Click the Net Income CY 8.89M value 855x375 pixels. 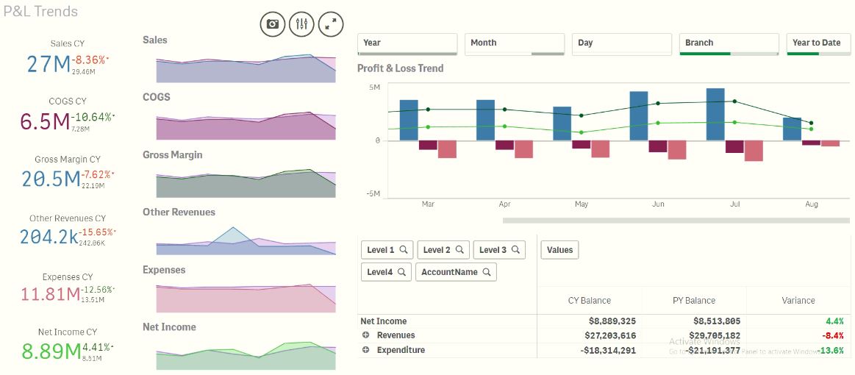pos(51,351)
